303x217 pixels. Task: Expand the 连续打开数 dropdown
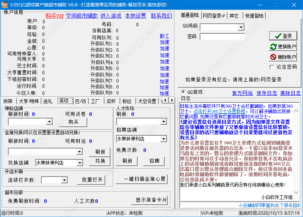tap(64, 180)
